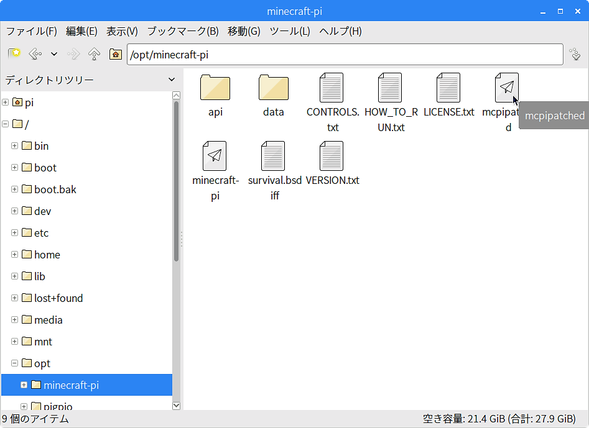Expand the boot.bak folder node
This screenshot has height=428, width=589.
(15, 189)
